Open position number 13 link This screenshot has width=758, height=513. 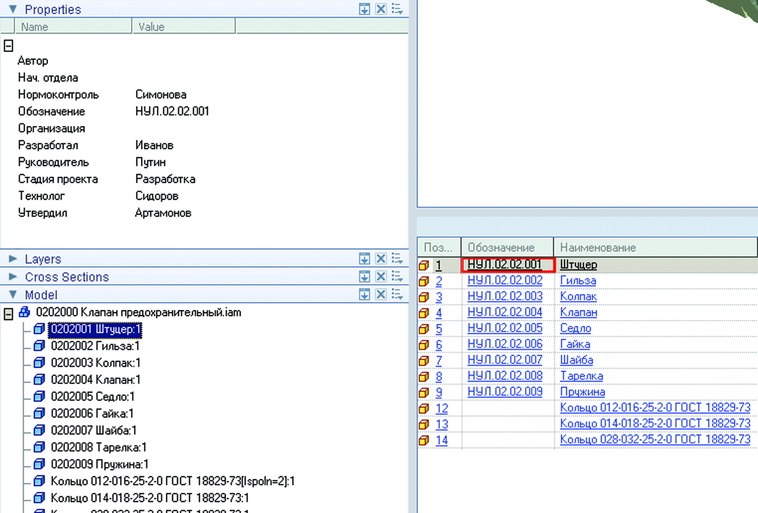click(442, 424)
